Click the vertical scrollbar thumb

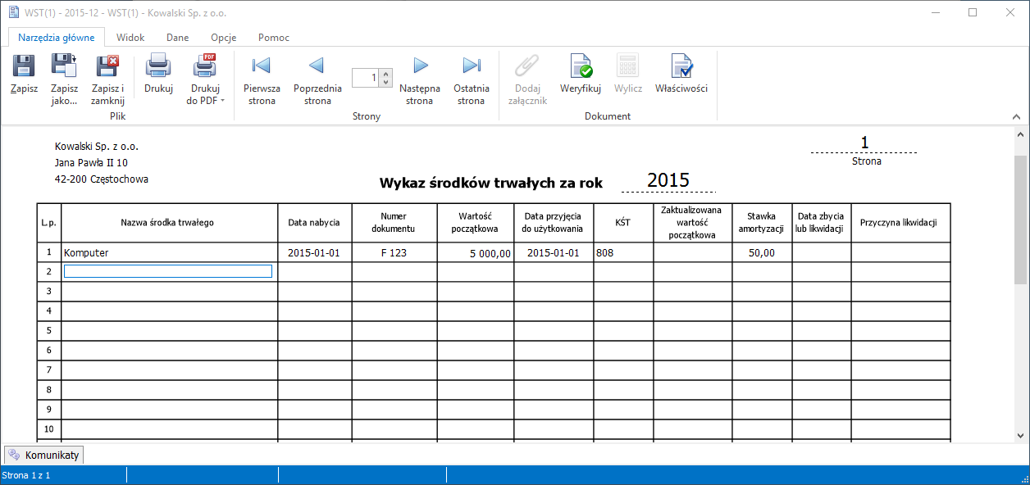point(1021,220)
